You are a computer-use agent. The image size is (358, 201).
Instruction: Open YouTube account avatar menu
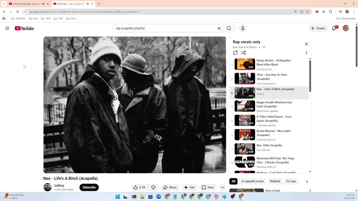[346, 28]
